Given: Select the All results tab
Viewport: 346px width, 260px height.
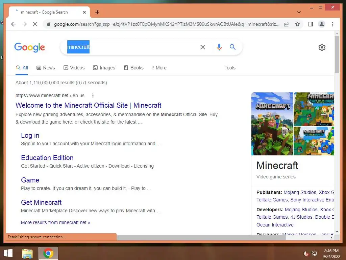Looking at the screenshot, I should pos(22,68).
